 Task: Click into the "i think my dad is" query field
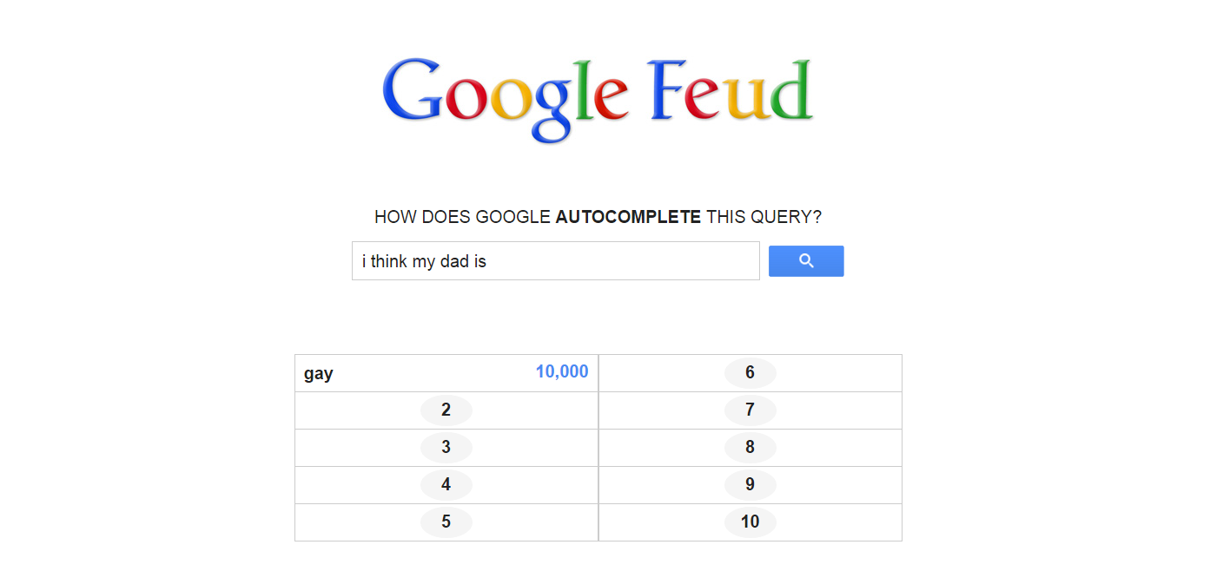(556, 261)
